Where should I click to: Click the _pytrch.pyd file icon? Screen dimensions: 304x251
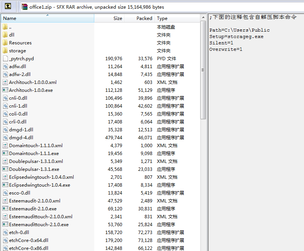coord(5,59)
